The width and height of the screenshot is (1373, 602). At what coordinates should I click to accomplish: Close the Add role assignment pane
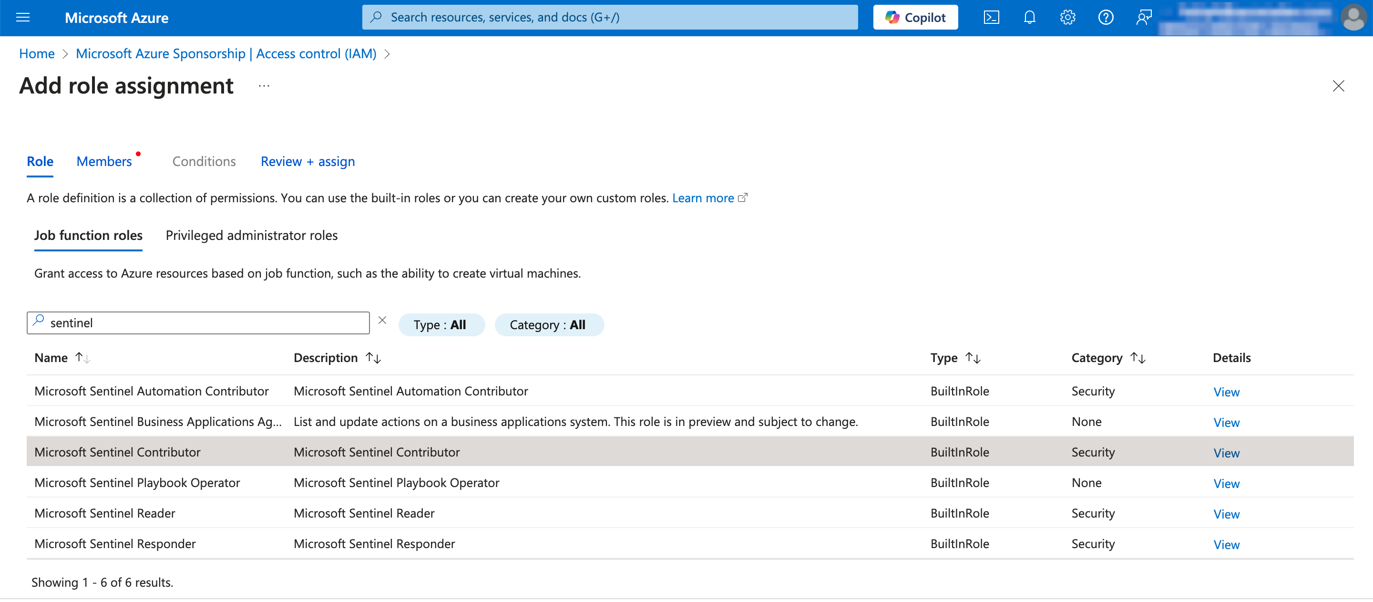coord(1338,86)
